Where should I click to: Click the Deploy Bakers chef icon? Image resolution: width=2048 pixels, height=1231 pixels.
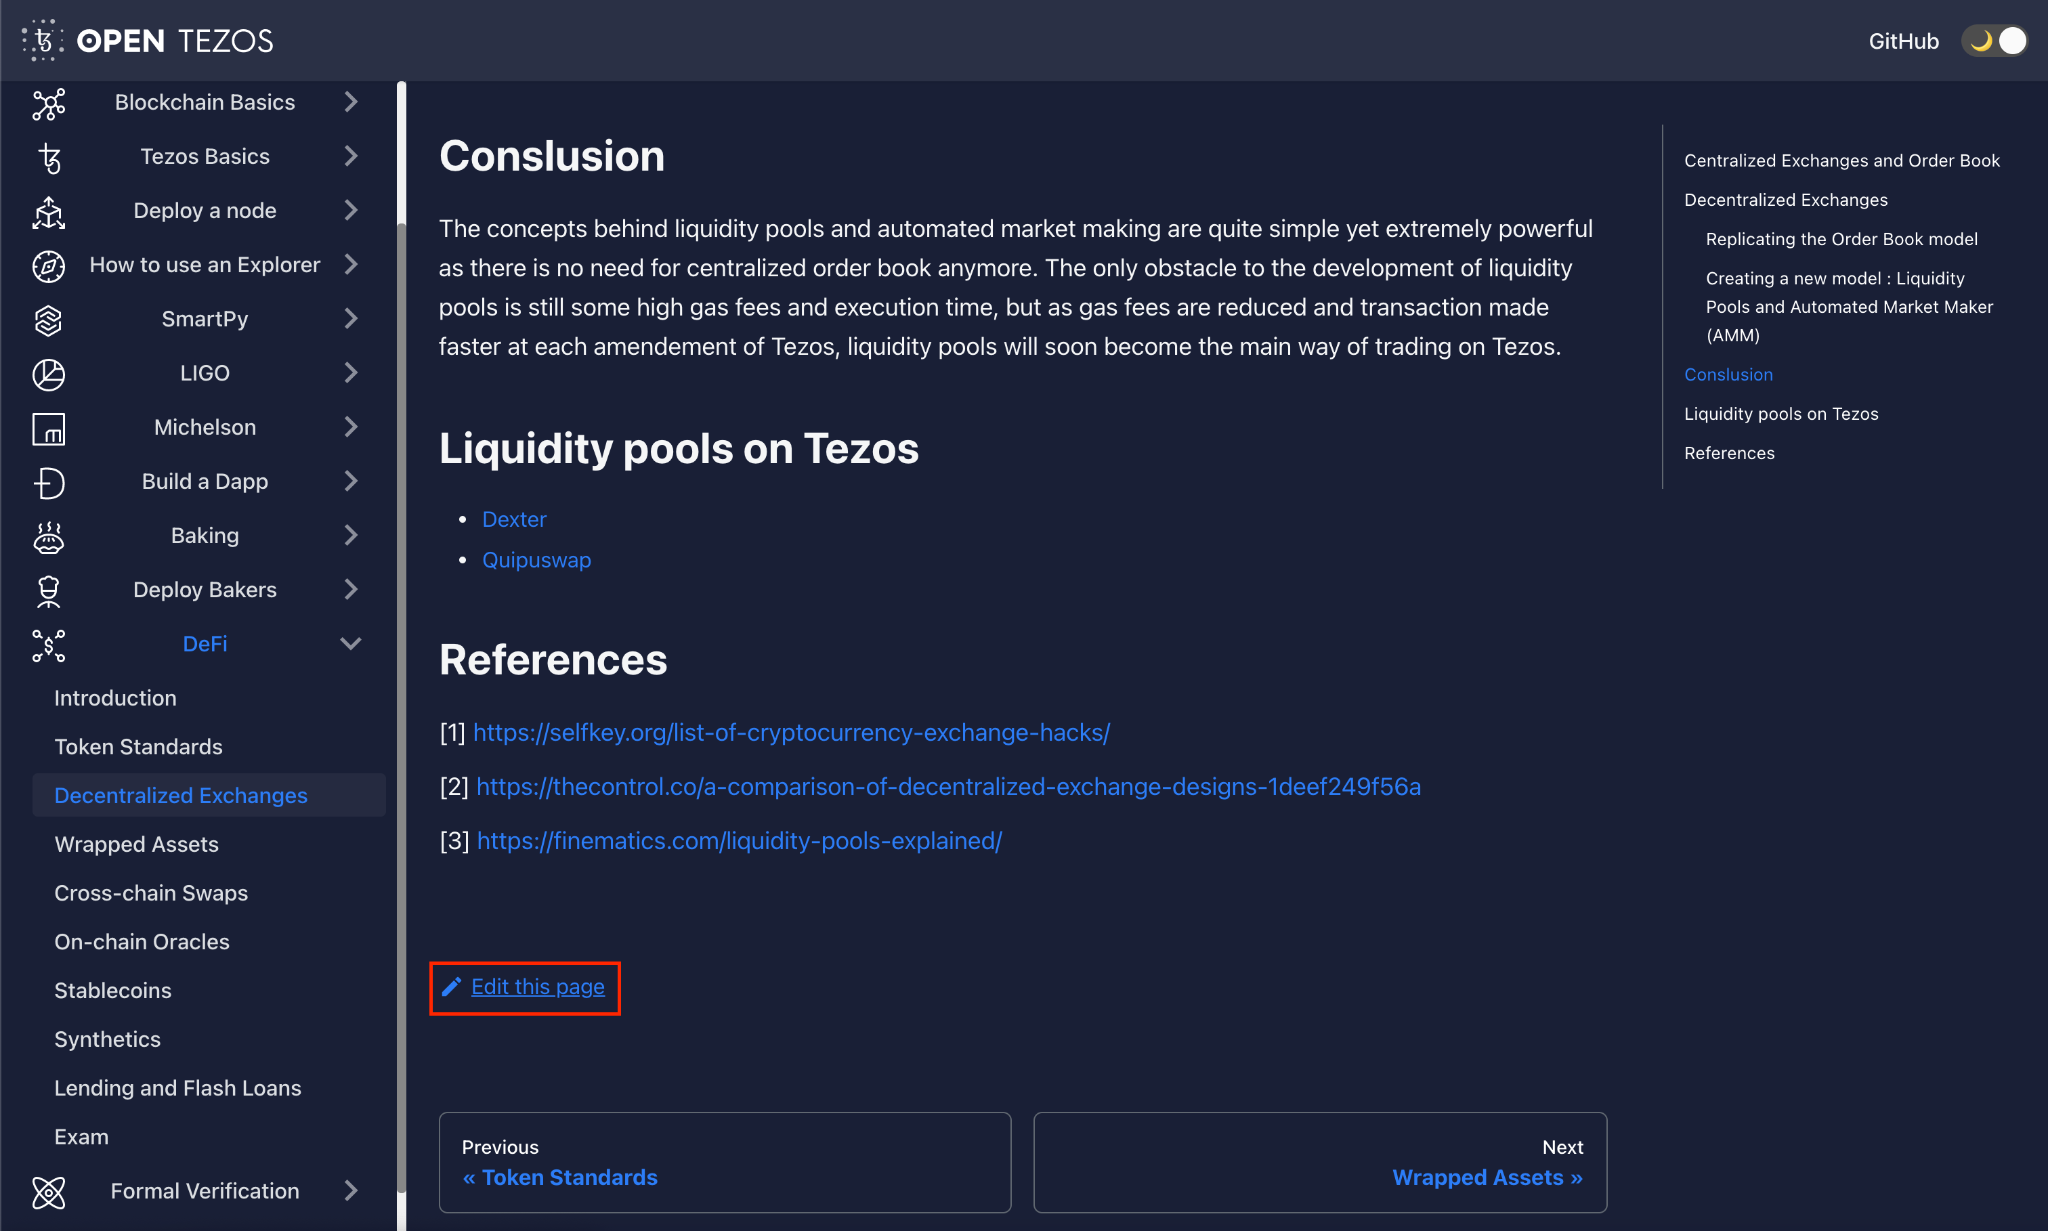click(x=48, y=590)
